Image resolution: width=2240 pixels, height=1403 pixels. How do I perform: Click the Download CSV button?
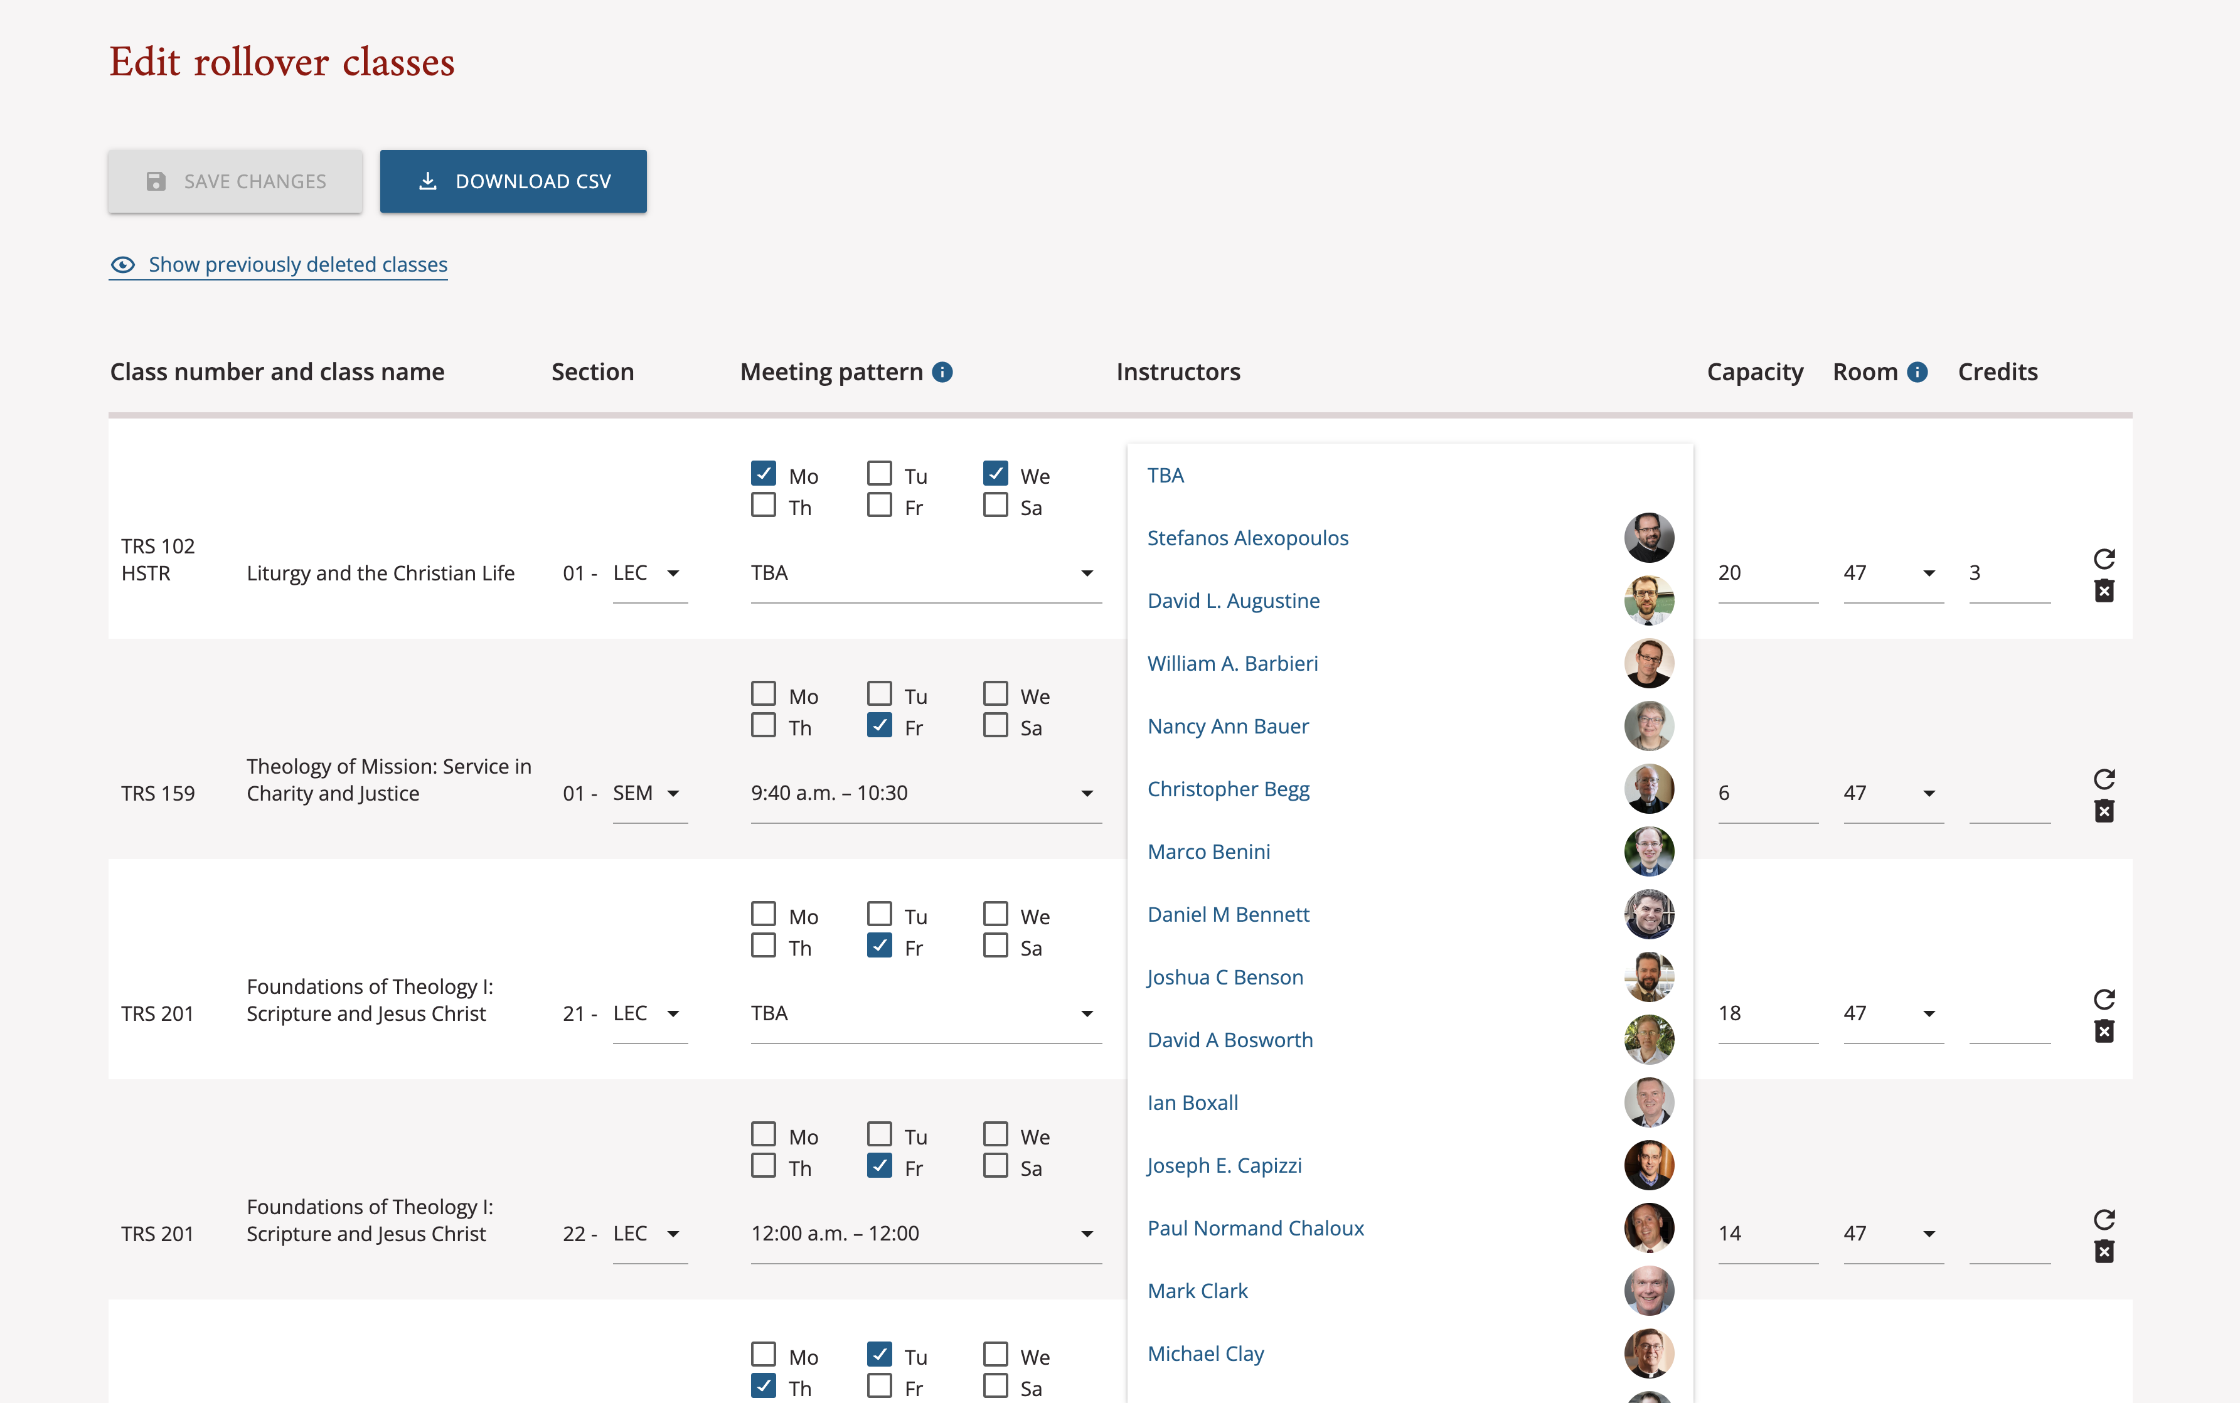click(x=513, y=182)
